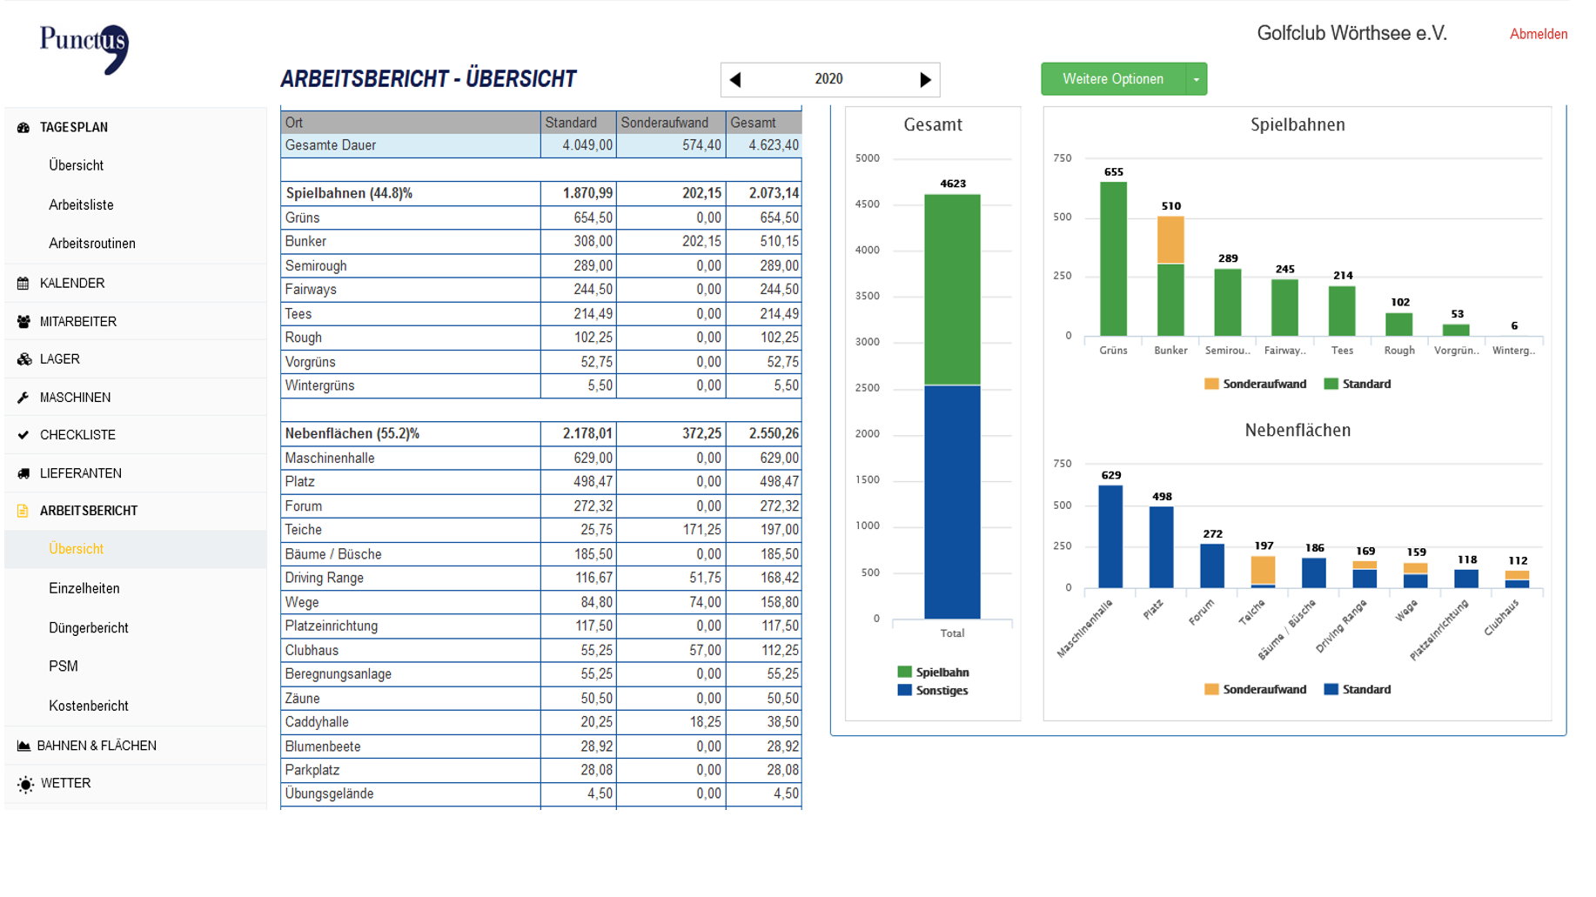The image size is (1596, 897).
Task: Toggle Sonderaufwand legend swatch in Spielbahnen chart
Action: point(1211,384)
